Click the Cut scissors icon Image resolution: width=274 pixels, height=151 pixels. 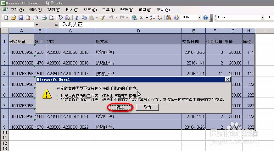click(77, 18)
